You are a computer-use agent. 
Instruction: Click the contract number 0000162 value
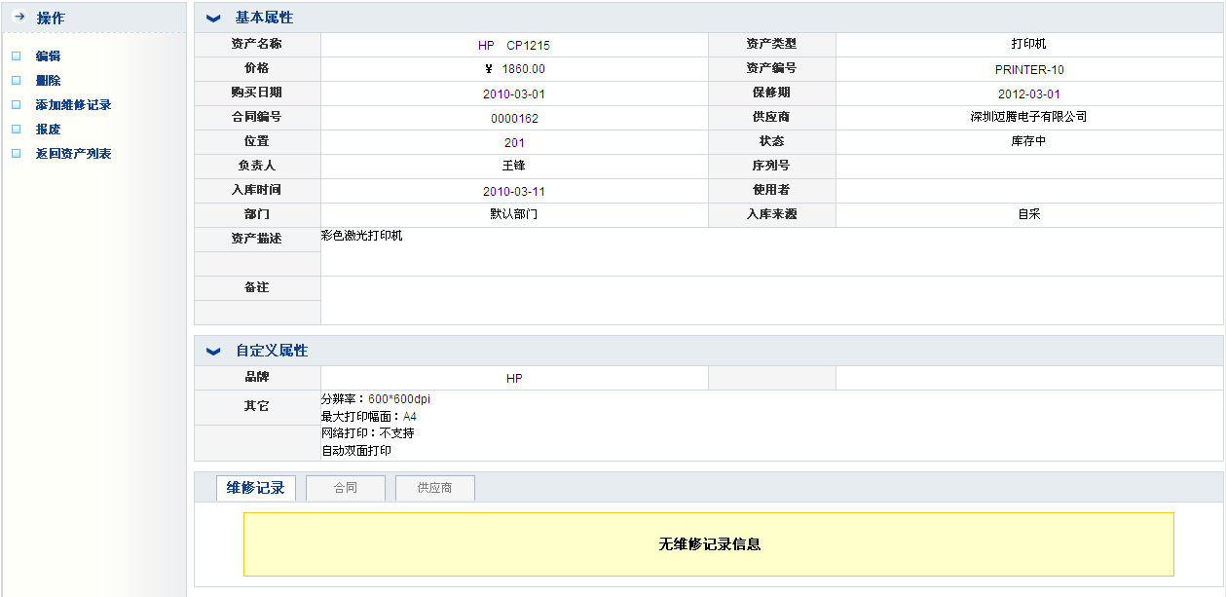(514, 119)
